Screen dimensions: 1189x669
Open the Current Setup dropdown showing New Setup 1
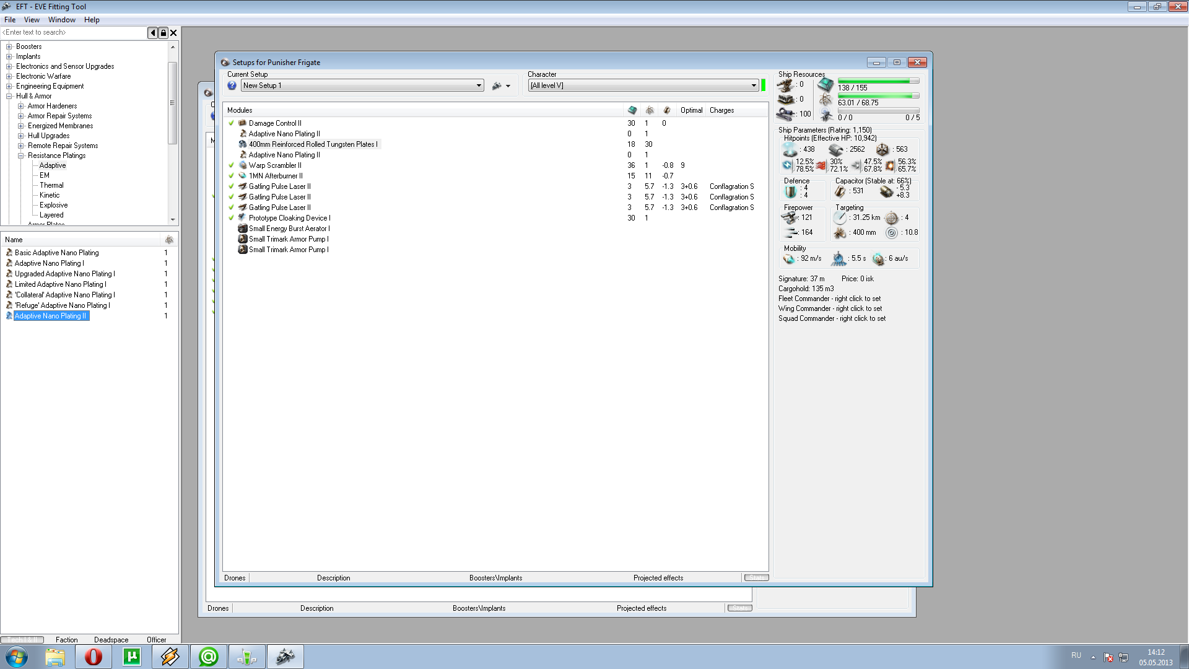(x=362, y=85)
